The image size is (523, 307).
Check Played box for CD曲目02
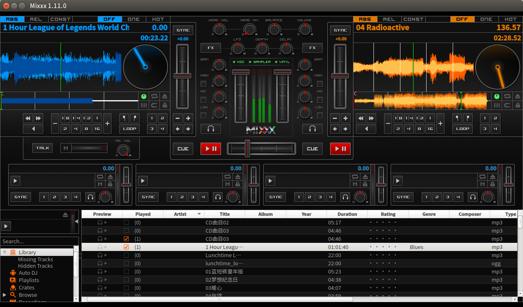(x=126, y=222)
